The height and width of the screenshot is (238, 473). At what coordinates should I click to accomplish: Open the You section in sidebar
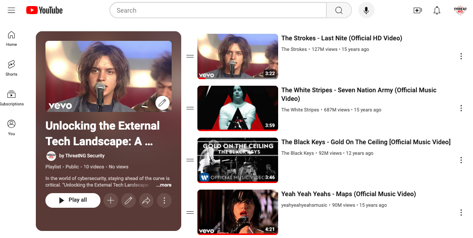12,128
